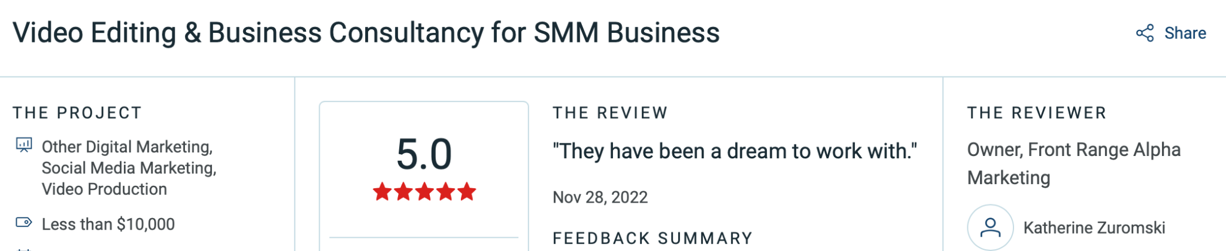Click the Feedback Summary heading
1226x251 pixels.
click(x=653, y=238)
